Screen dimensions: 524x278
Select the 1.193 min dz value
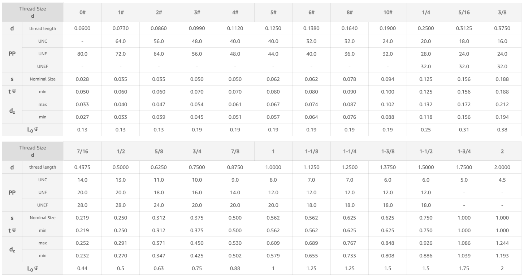(502, 256)
